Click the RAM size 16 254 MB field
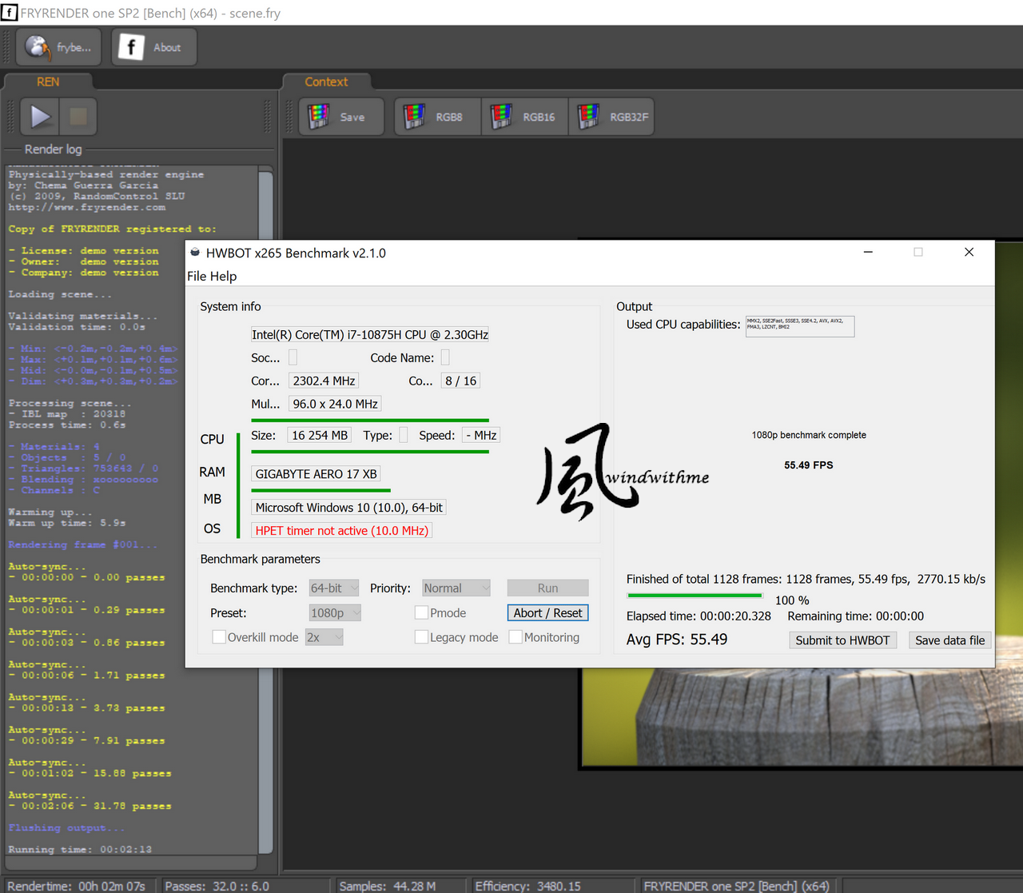The width and height of the screenshot is (1023, 893). pyautogui.click(x=320, y=436)
